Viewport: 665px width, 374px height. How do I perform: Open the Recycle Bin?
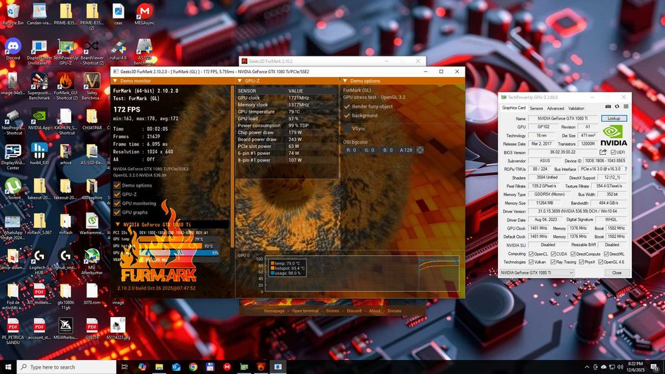click(x=13, y=14)
